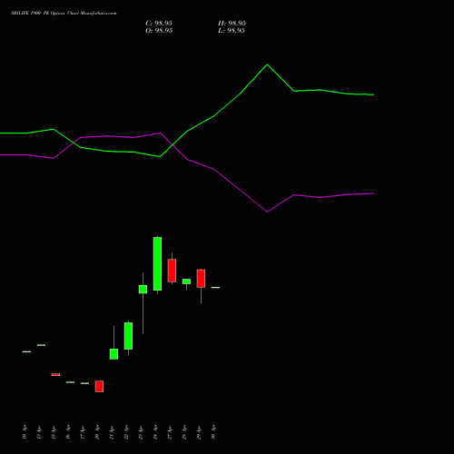454x454 pixels.
Task: Click the first flat green candle on the left
Action: click(x=26, y=351)
